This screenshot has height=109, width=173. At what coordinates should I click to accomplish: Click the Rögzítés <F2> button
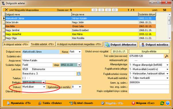112,103
